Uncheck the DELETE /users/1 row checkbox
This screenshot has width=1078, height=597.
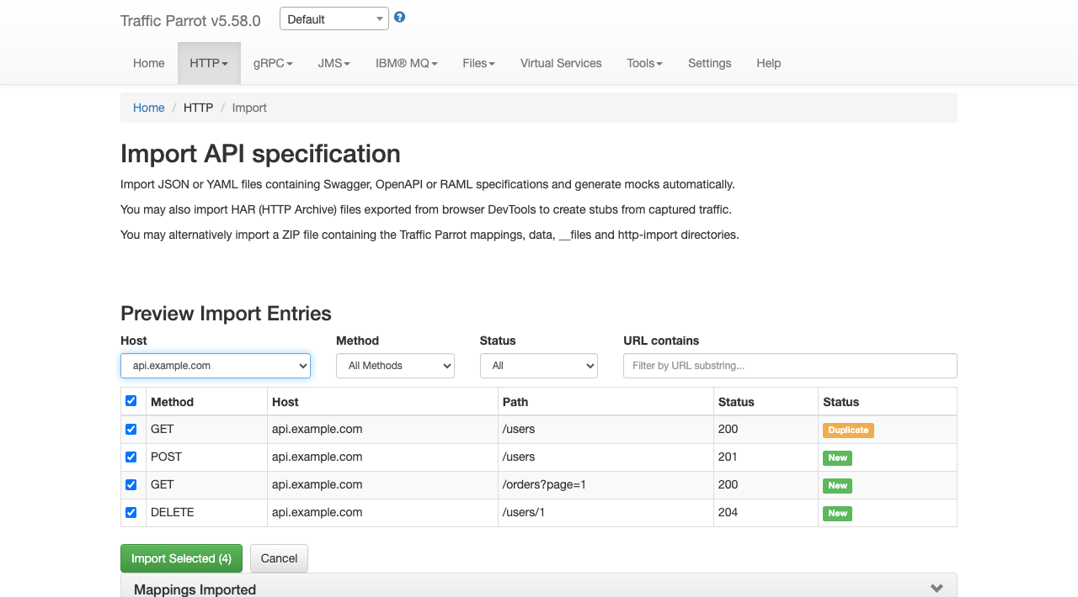pyautogui.click(x=131, y=512)
